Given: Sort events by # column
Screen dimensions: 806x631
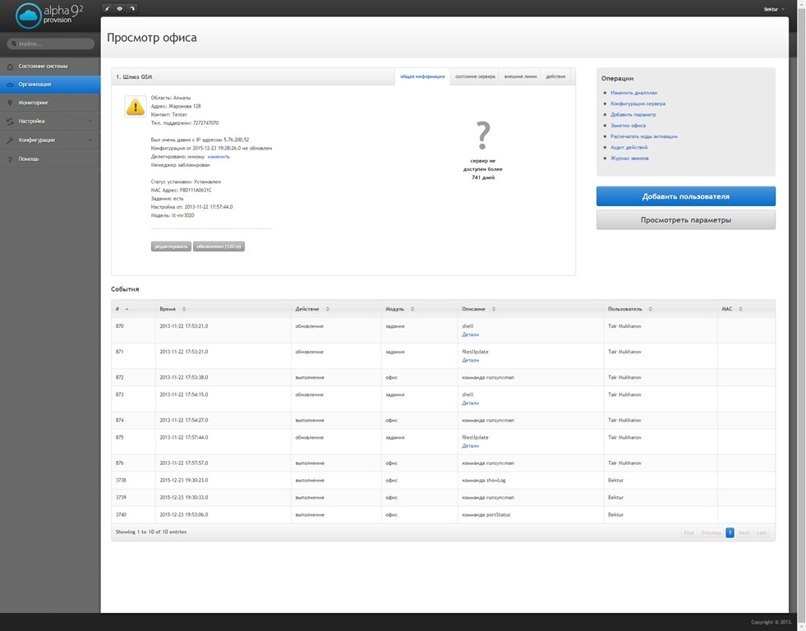Looking at the screenshot, I should coord(133,309).
